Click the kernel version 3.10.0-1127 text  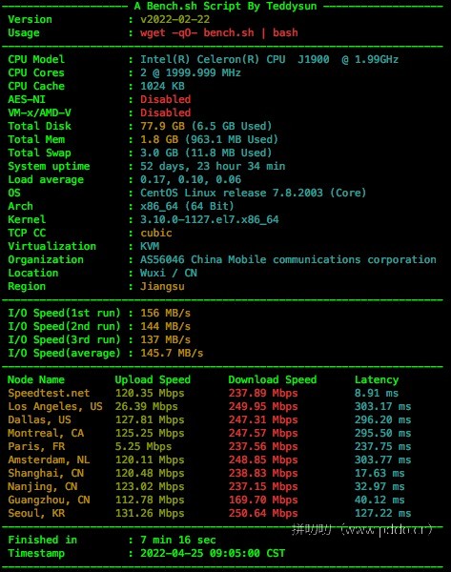pos(210,219)
